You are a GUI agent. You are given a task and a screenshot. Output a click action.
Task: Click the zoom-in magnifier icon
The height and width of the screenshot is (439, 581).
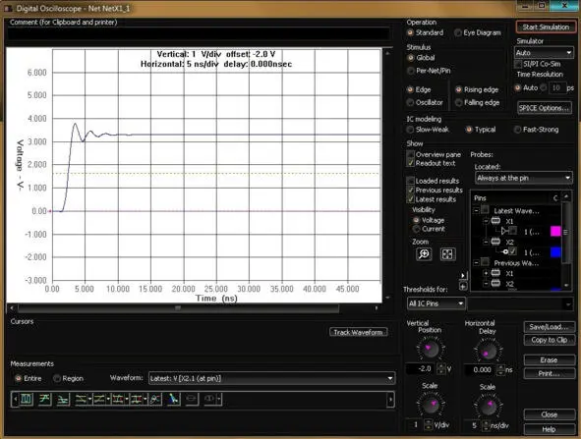424,254
